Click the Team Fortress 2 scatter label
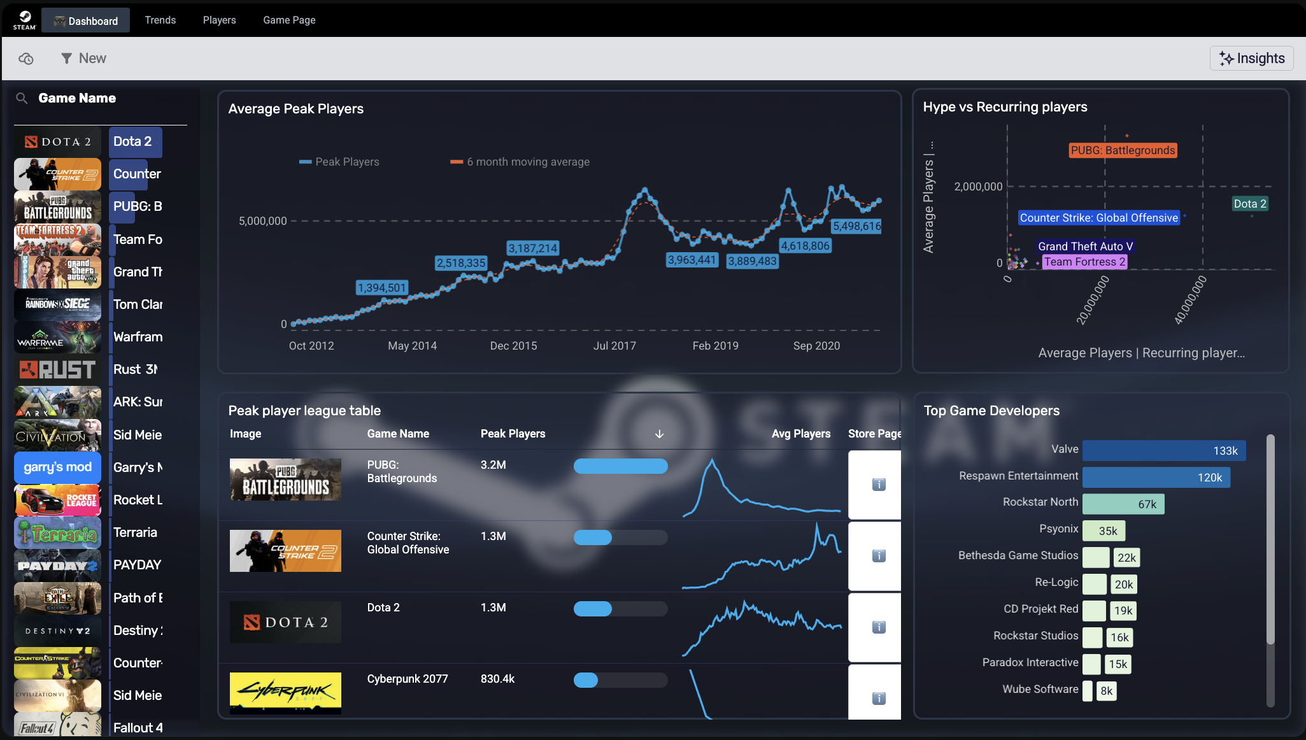Screen dimensions: 1306x740 pos(1085,262)
